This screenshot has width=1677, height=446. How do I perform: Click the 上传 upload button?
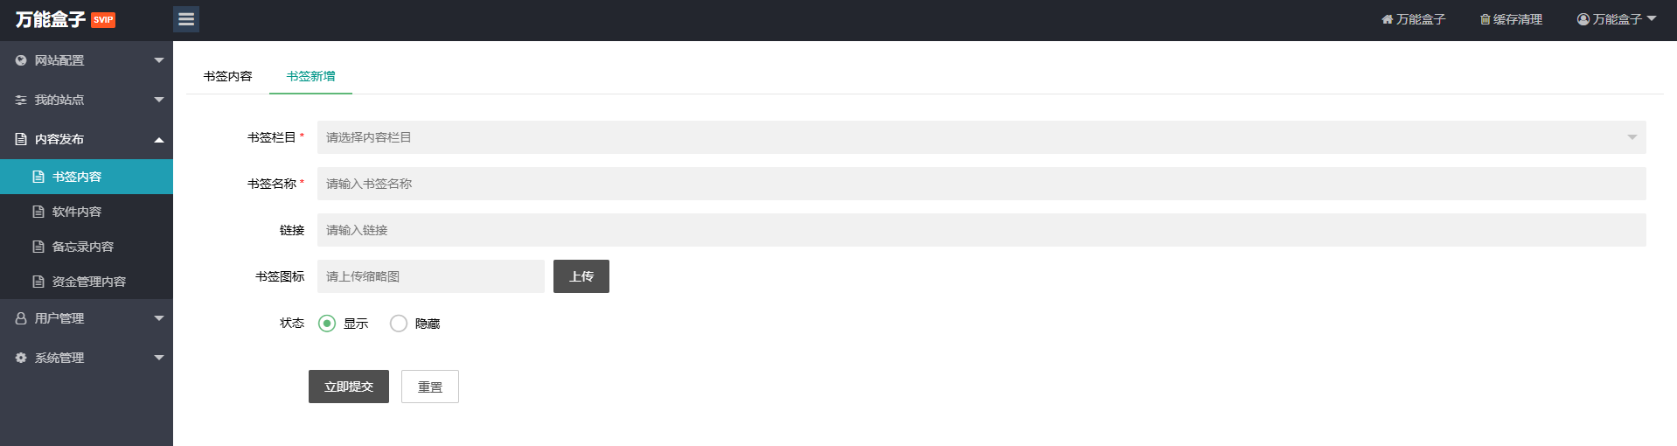pyautogui.click(x=581, y=276)
